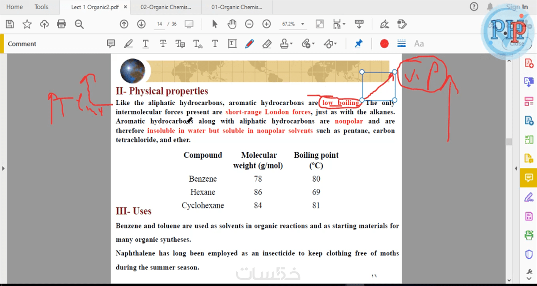Click the Save file icon
The image size is (537, 286).
tap(10, 24)
